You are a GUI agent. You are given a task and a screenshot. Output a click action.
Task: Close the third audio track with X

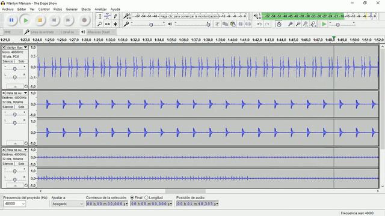click(x=4, y=149)
